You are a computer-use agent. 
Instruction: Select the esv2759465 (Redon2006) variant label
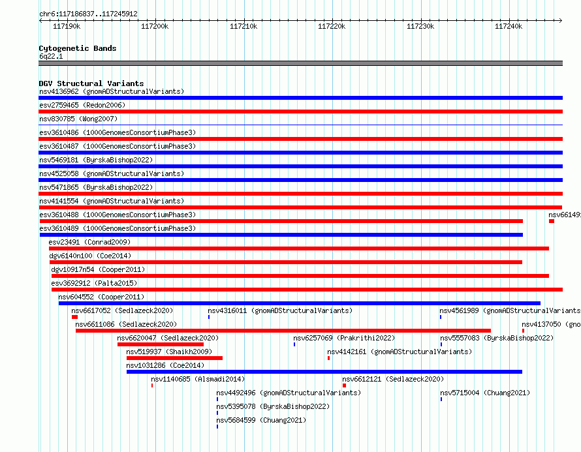tap(82, 105)
